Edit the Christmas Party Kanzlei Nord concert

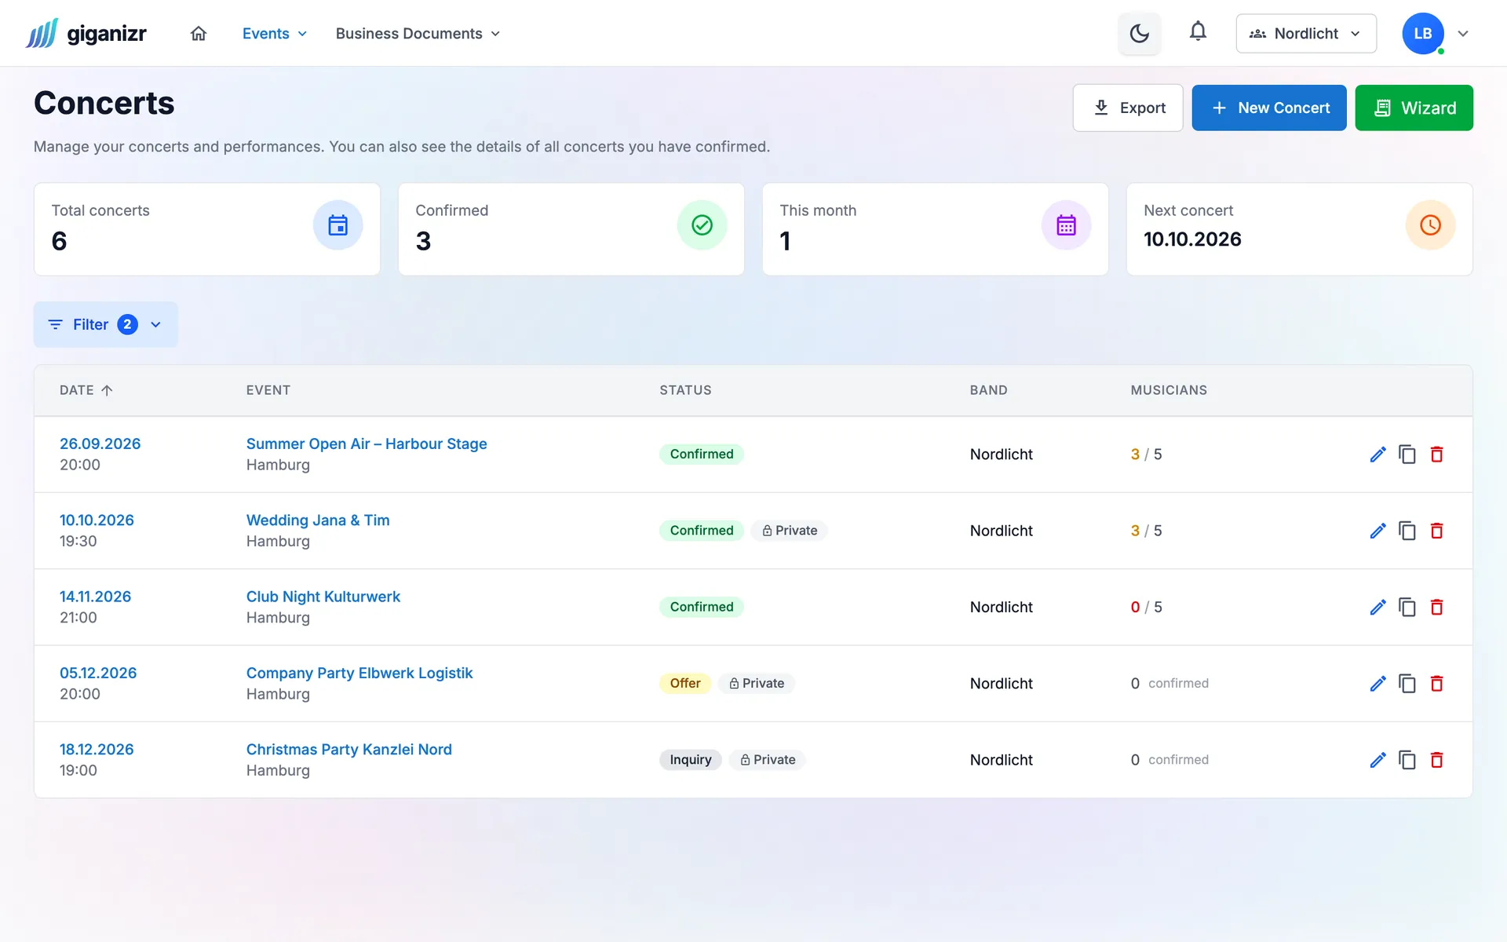tap(1377, 760)
